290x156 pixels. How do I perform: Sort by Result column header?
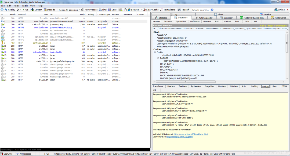pyautogui.click(x=13, y=14)
